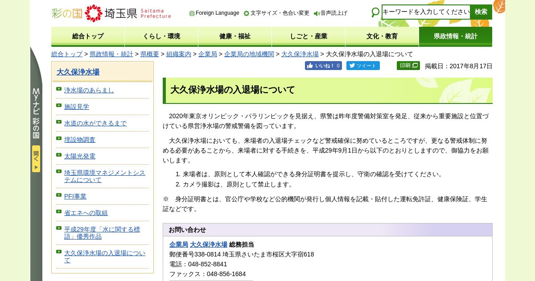The width and height of the screenshot is (535, 281).
Task: Click the phone number 048-852-8841
Action: point(207,264)
